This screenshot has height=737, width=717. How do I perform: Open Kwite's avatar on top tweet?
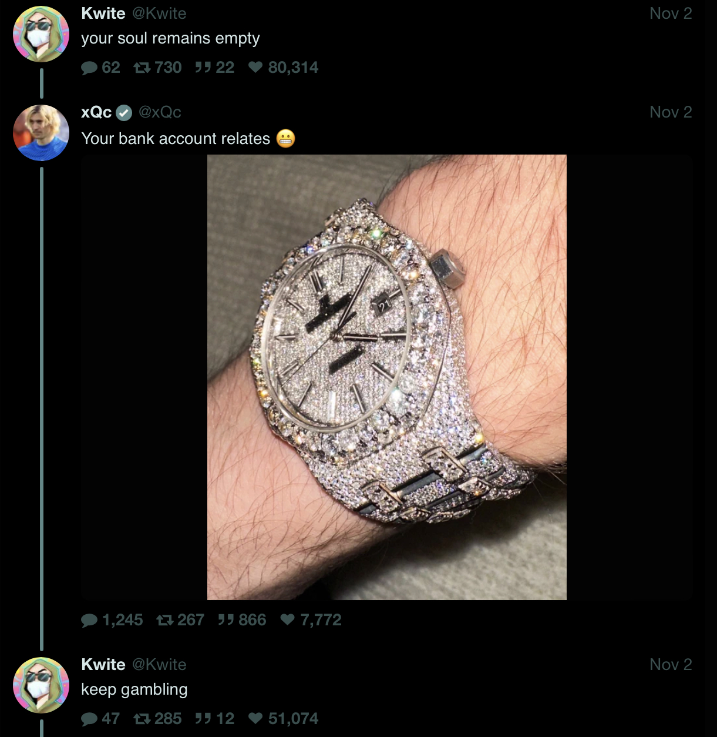pos(41,34)
